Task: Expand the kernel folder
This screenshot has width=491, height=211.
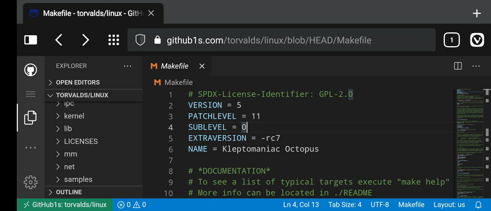Action: pyautogui.click(x=94, y=116)
